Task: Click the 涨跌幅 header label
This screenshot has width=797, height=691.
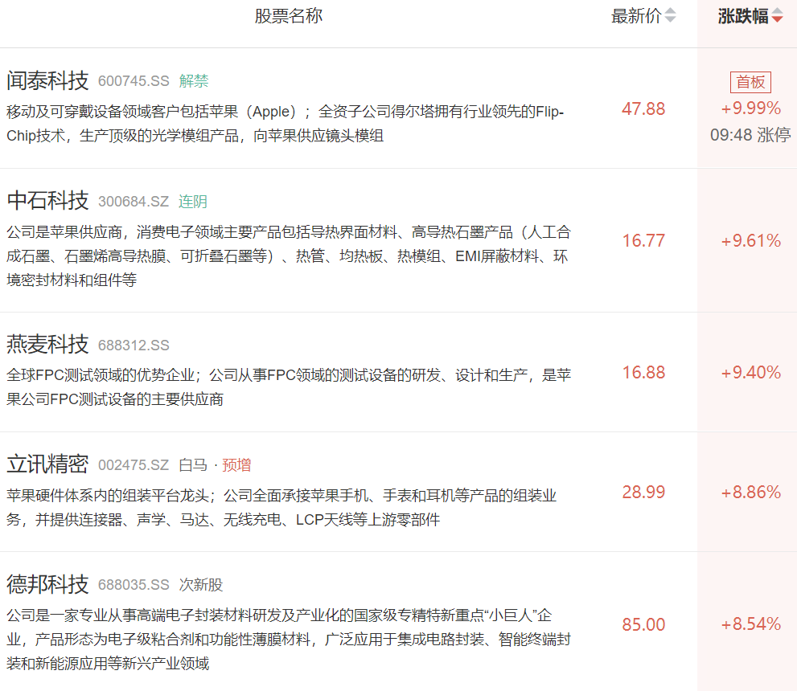Action: [x=743, y=16]
